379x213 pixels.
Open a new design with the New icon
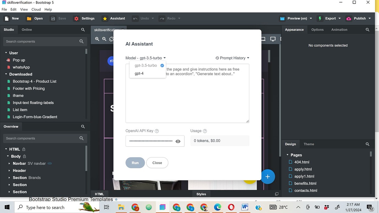point(6,18)
